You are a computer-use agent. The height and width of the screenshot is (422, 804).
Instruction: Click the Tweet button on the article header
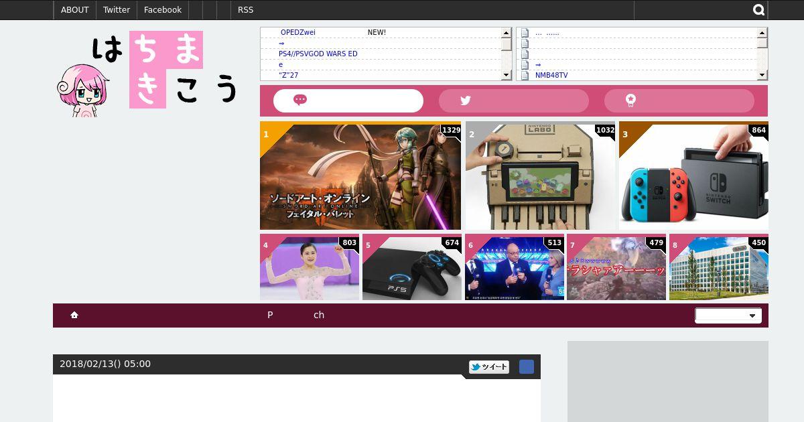pyautogui.click(x=489, y=367)
